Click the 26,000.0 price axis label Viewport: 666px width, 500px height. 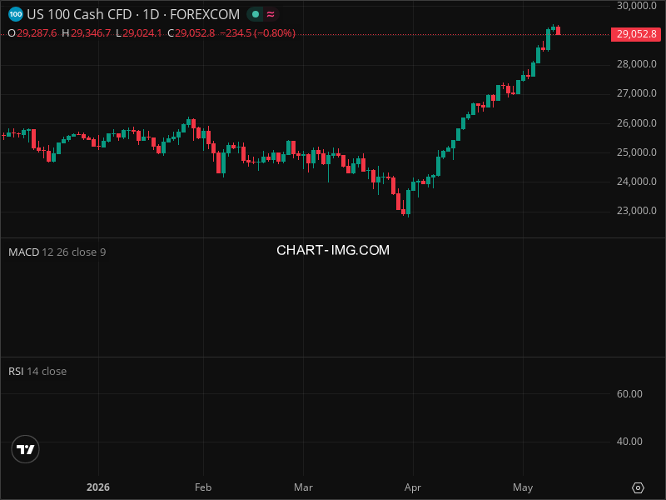[636, 122]
